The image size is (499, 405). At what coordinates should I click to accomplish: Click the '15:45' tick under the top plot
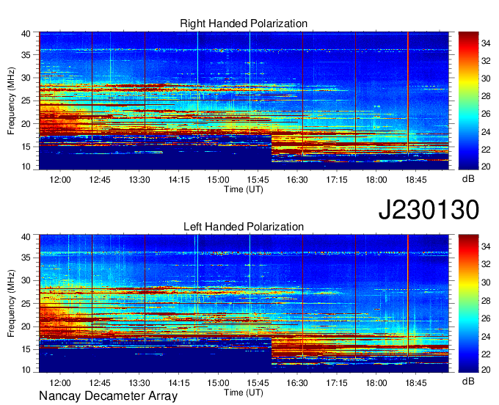(258, 180)
